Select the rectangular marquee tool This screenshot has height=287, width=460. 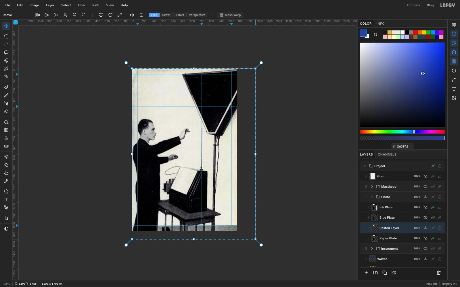tap(6, 36)
